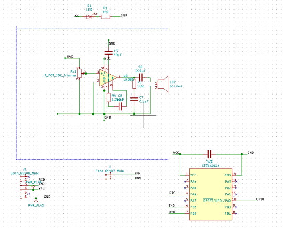Select the C6 capacitor symbol below the amplifier
Image resolution: width=283 pixels, height=228 pixels.
coord(121,107)
